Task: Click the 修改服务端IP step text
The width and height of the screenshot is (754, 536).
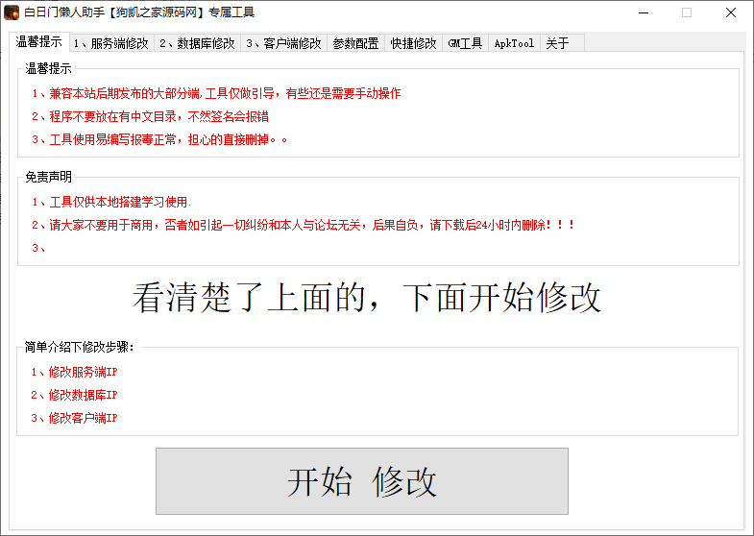Action: click(74, 372)
